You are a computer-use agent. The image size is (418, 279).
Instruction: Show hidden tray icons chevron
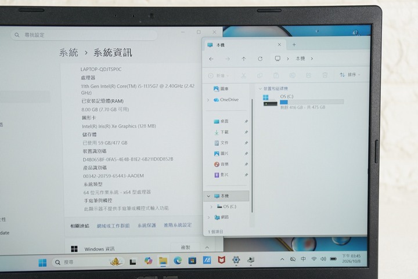coord(282,259)
